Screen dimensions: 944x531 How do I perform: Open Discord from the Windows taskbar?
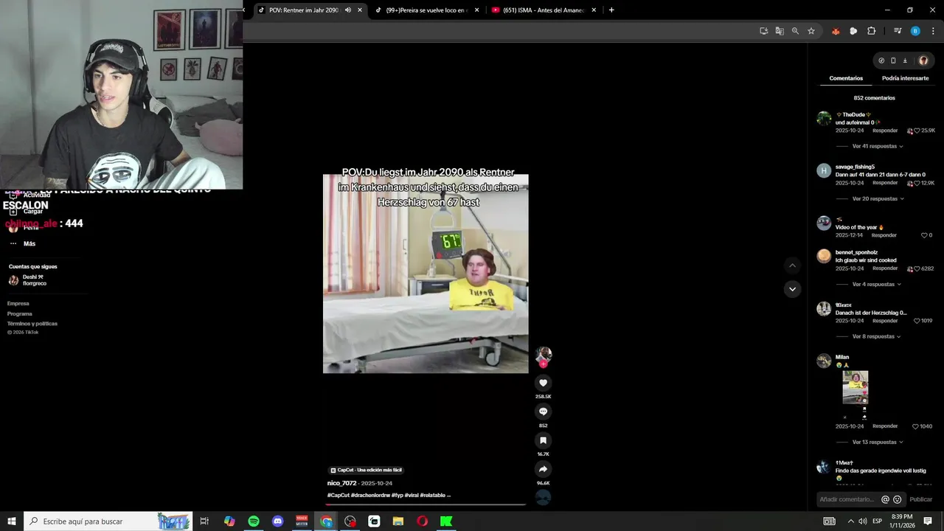pos(278,521)
